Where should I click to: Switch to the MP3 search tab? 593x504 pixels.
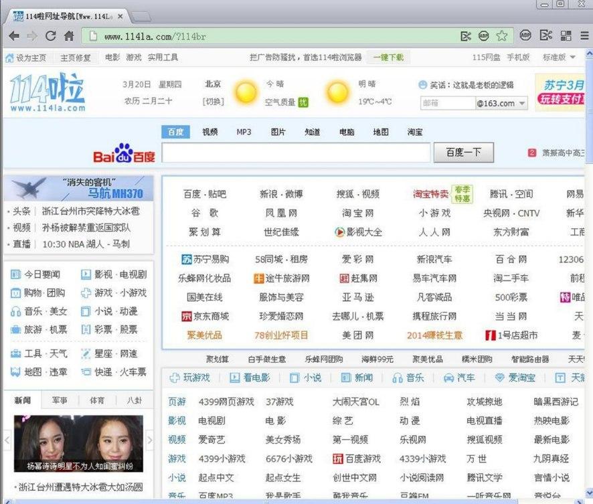click(x=244, y=133)
